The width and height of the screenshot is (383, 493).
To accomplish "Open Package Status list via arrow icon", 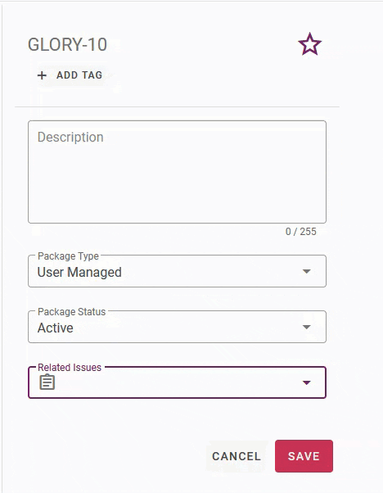I will tap(306, 327).
